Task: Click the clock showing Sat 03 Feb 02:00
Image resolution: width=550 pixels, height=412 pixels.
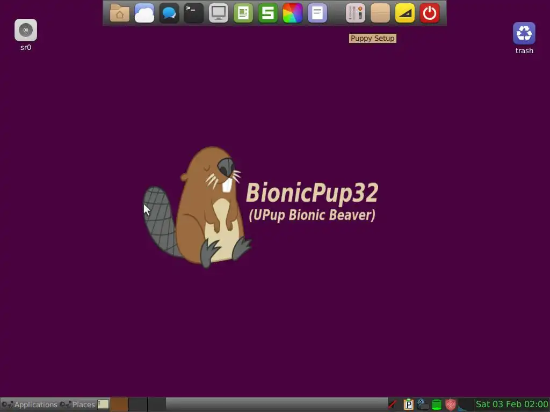Action: [512, 404]
